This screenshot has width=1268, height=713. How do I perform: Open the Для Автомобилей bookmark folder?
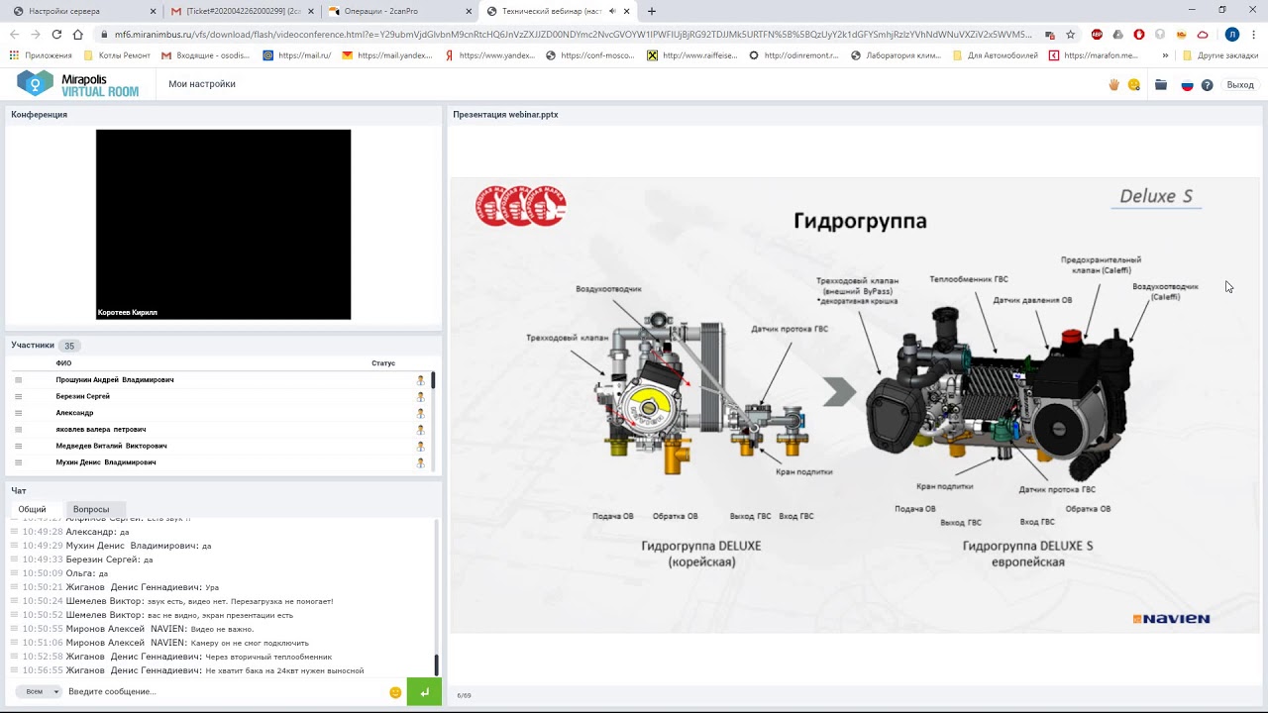click(x=995, y=55)
